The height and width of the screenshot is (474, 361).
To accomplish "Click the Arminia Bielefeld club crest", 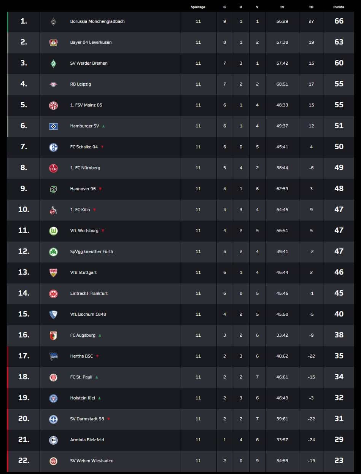I will click(53, 440).
